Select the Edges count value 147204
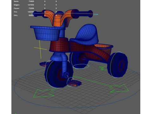Viewport: 152px width, 114px height. [x=31, y=5]
